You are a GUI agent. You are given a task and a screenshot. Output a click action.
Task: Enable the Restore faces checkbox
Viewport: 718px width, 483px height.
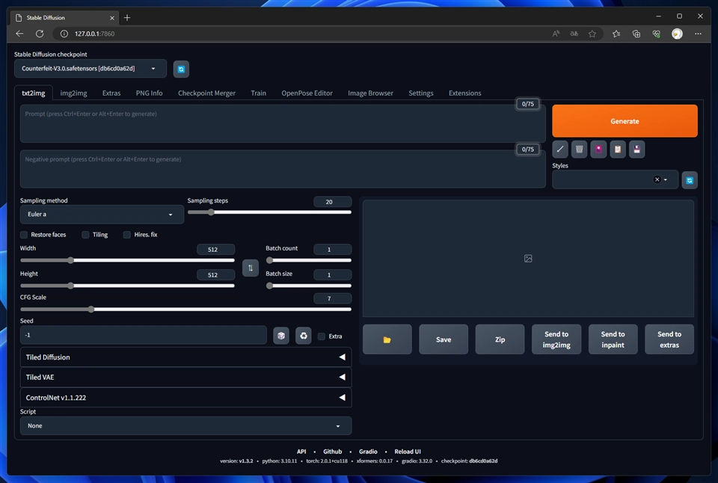pos(24,235)
